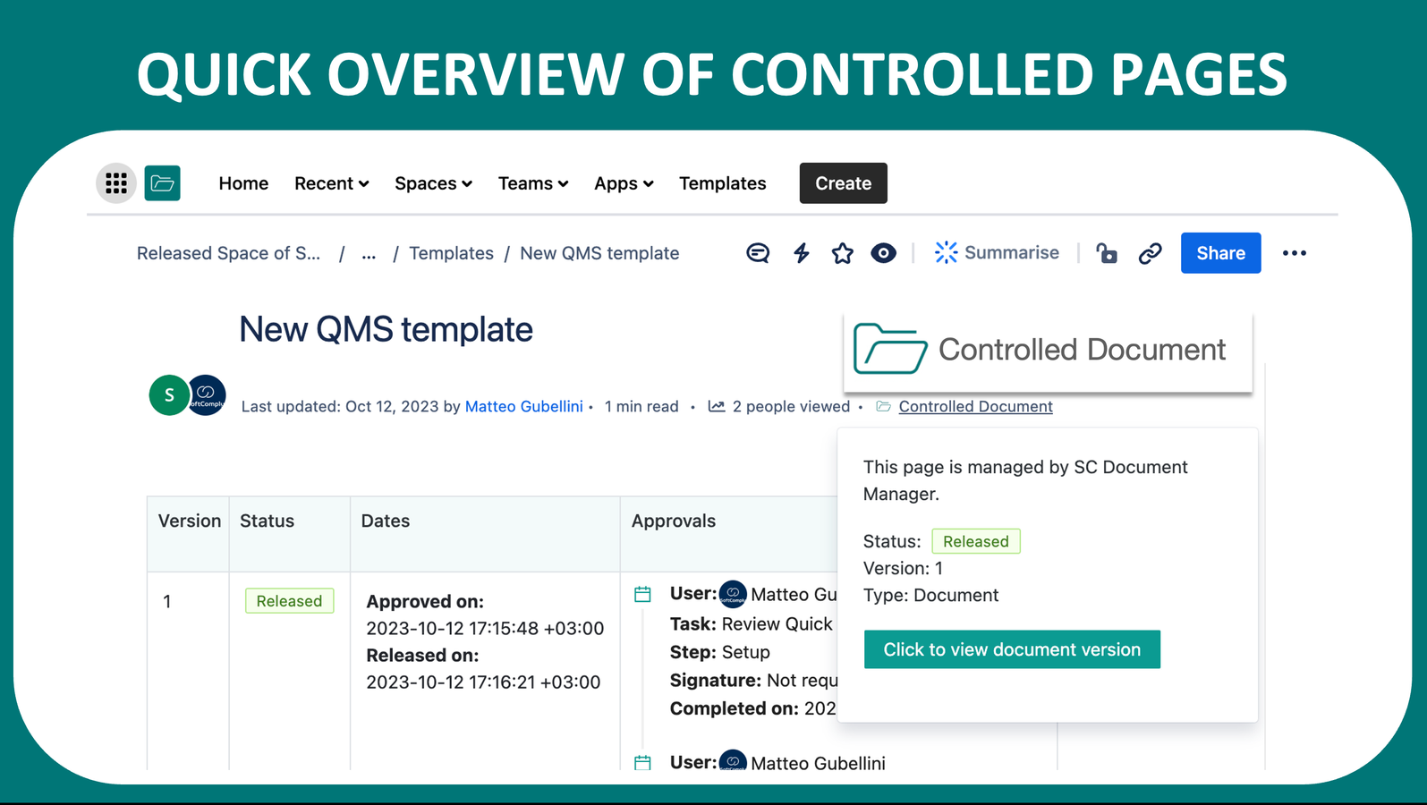Click 'Approved on:' label in Dates cell
This screenshot has height=805, width=1427.
(425, 601)
